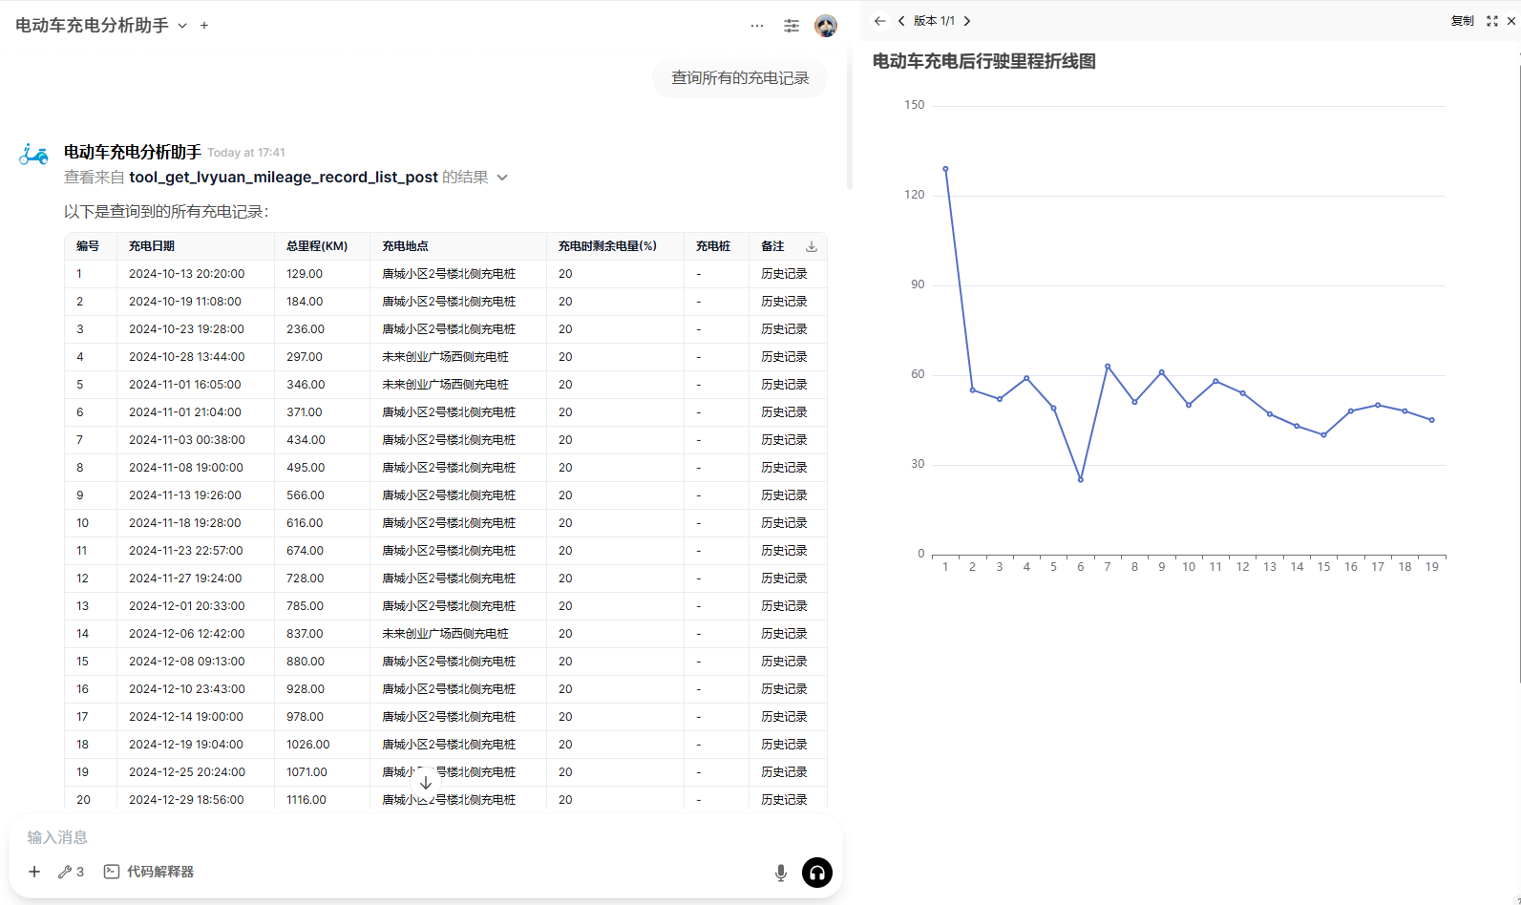Viewport: 1521px width, 905px height.
Task: Click the back arrow in artifact panel
Action: tap(879, 21)
